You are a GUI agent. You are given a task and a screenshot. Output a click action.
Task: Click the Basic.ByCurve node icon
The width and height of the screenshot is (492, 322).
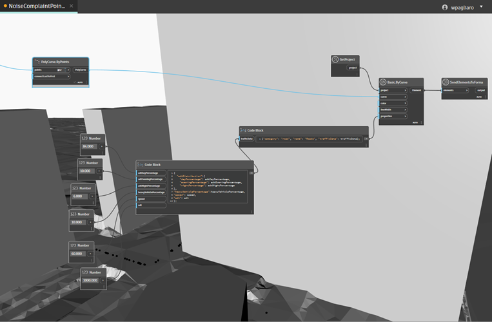pos(383,82)
